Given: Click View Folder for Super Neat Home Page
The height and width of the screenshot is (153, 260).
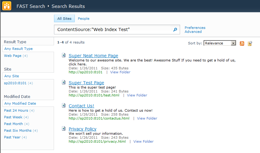Looking at the screenshot, I should pos(120,72).
